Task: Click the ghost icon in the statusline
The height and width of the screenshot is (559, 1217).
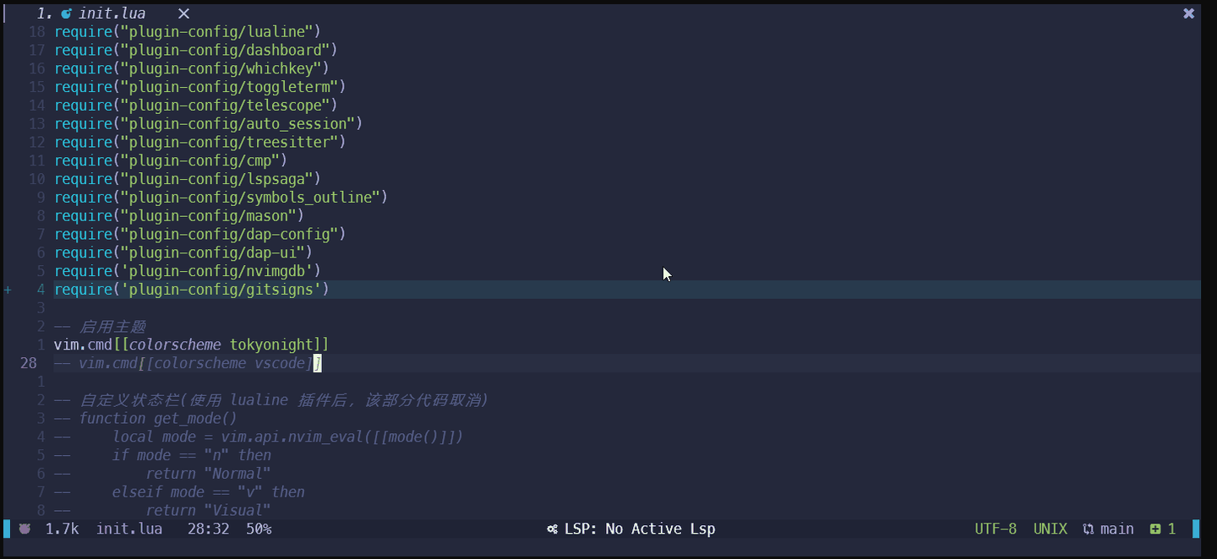Action: click(25, 529)
